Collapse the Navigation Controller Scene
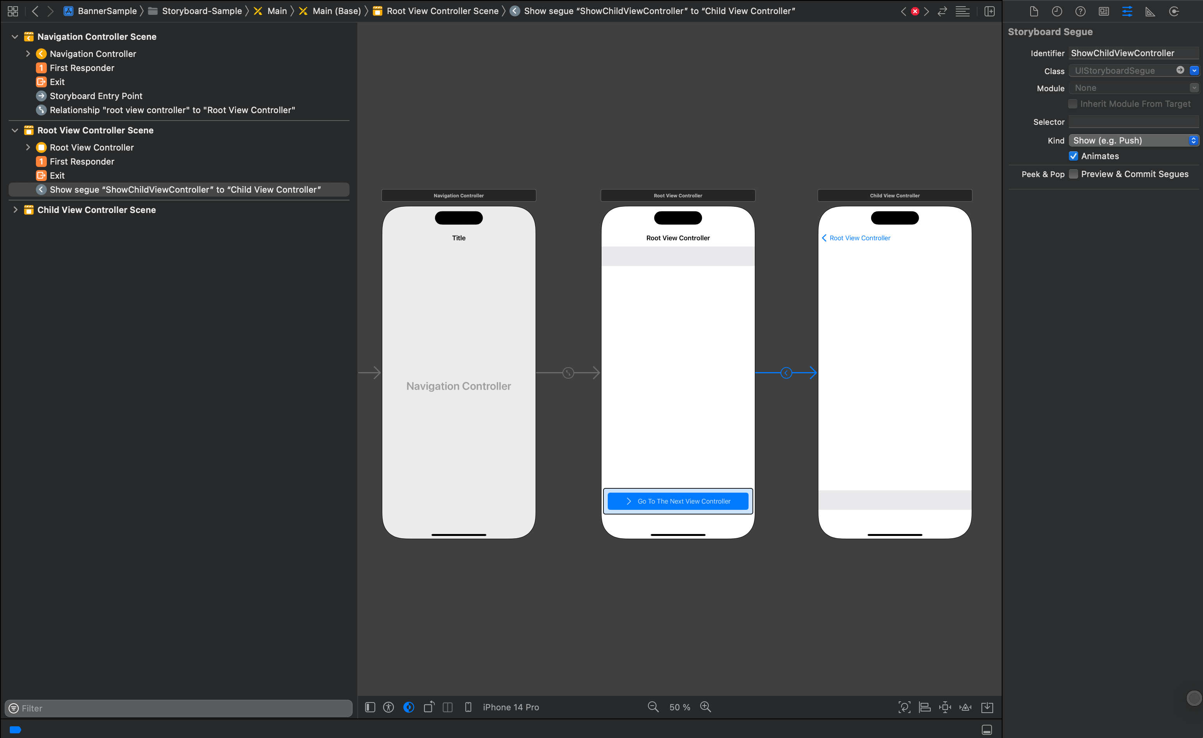The height and width of the screenshot is (738, 1203). (15, 37)
